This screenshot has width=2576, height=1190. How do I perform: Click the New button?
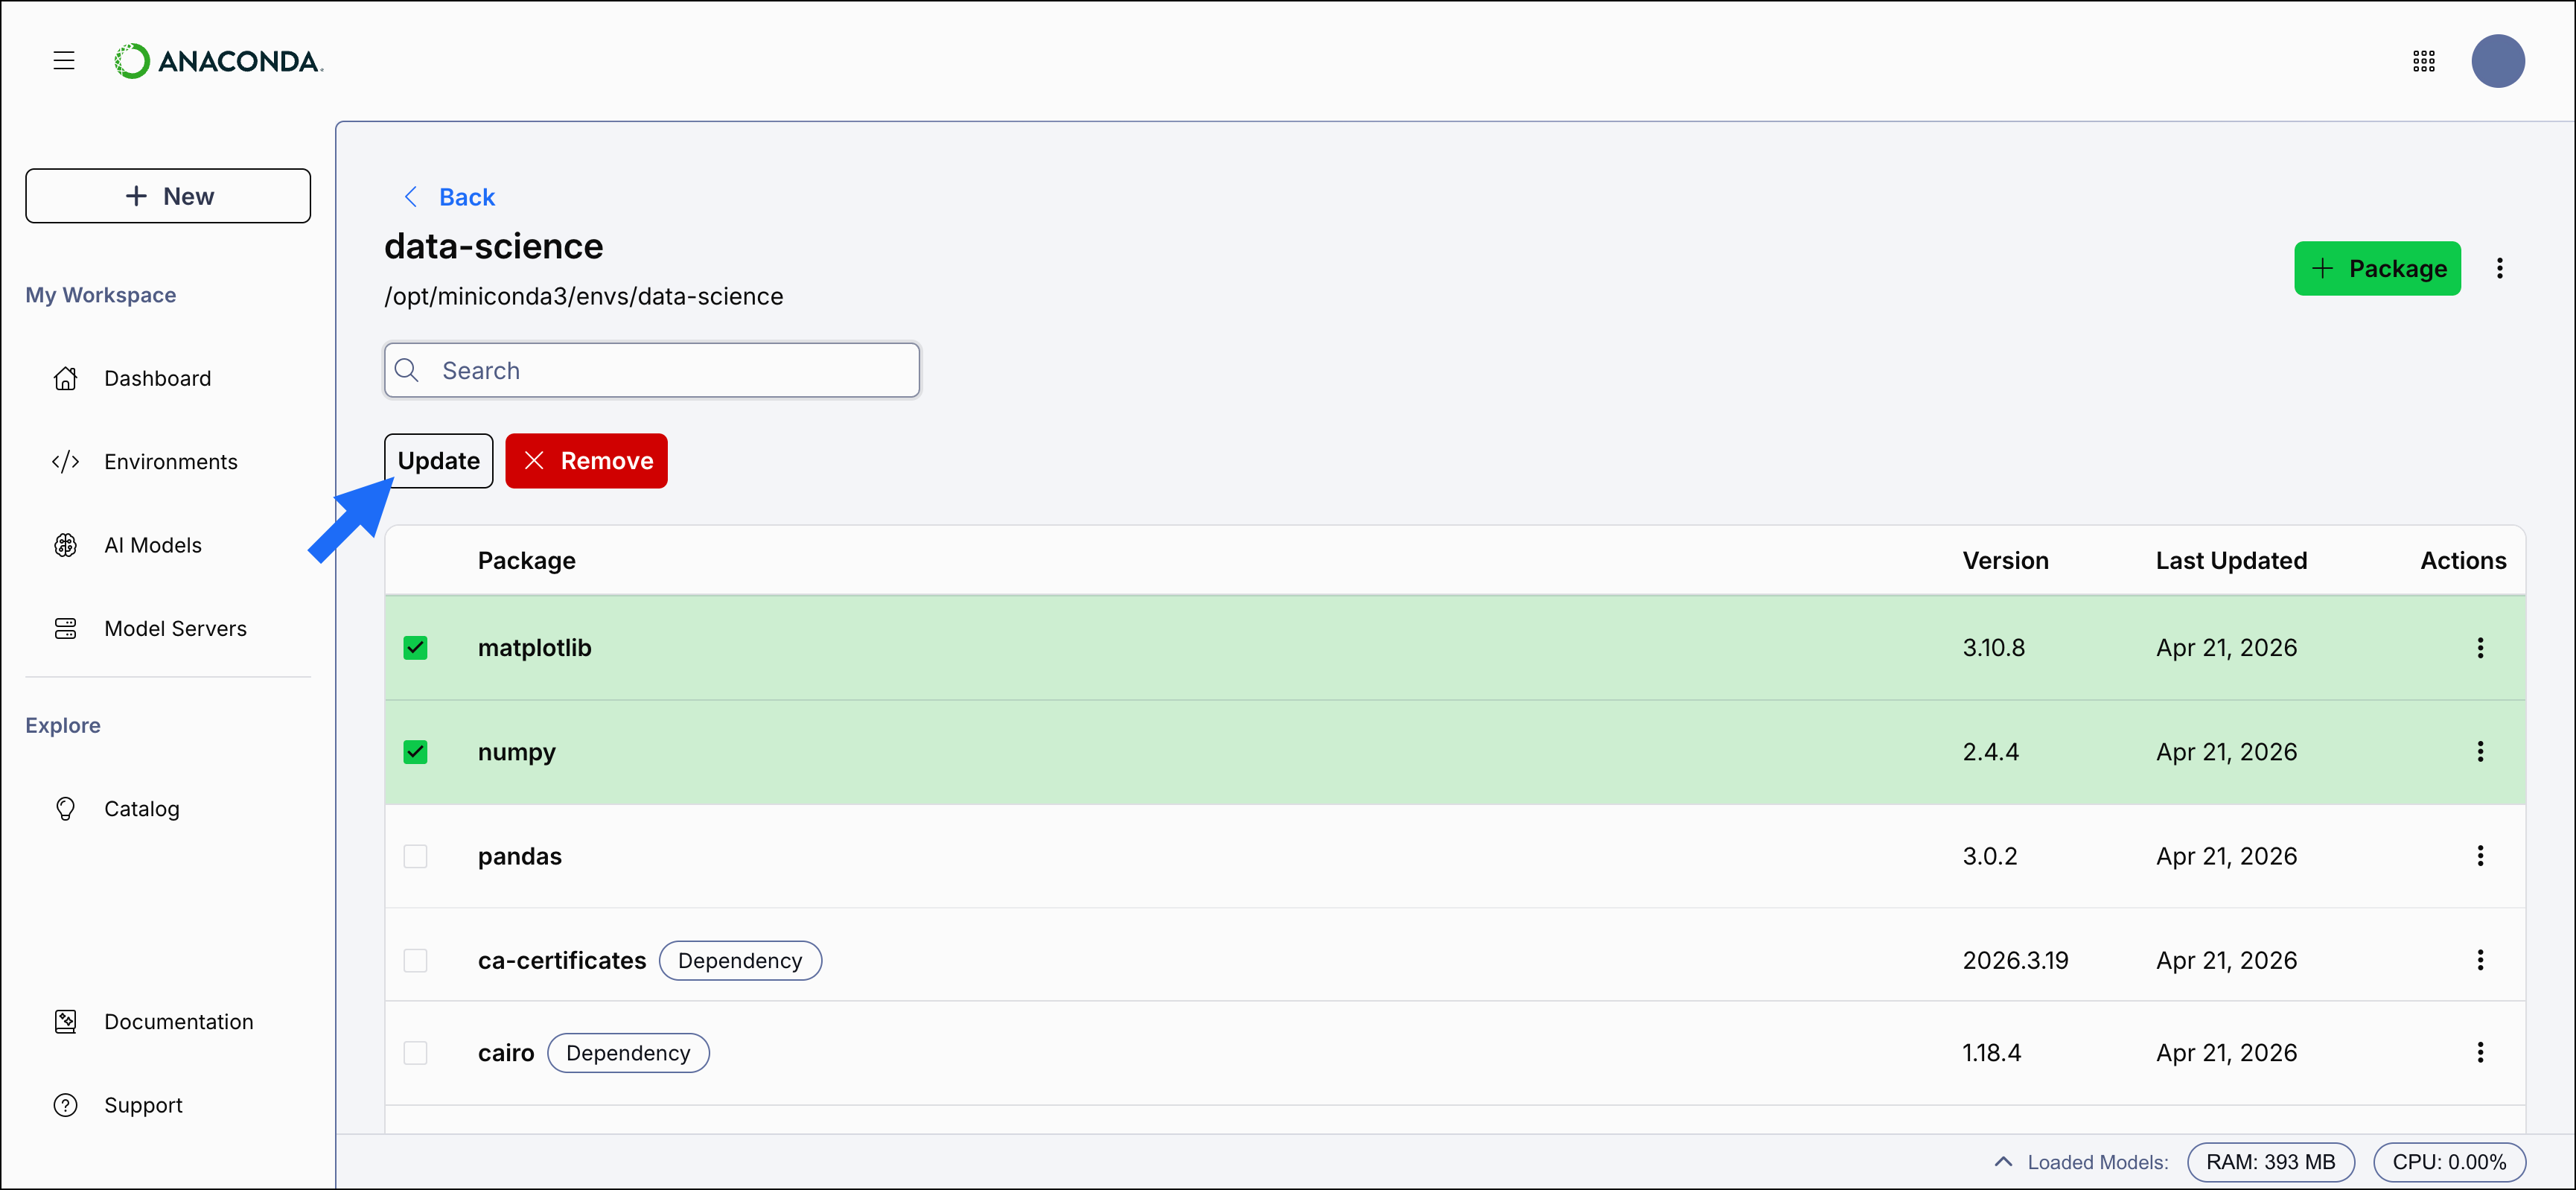168,196
